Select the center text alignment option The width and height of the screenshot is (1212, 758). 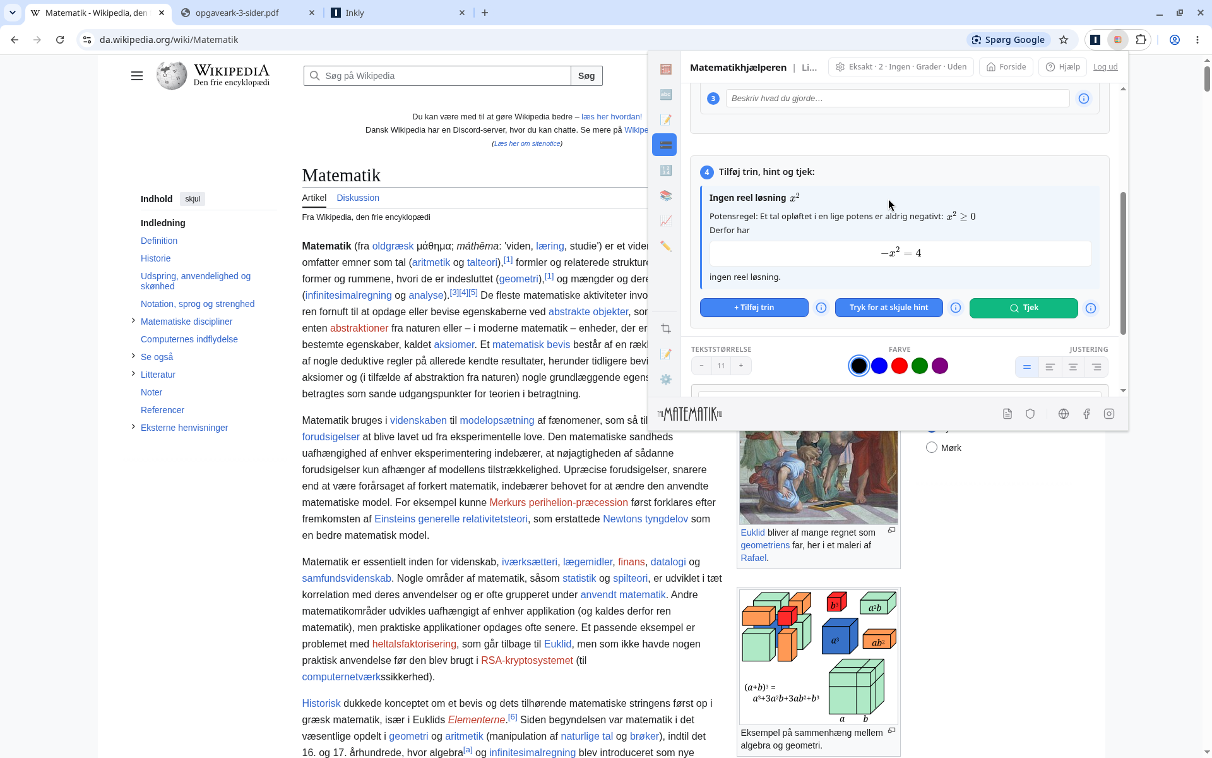[x=1073, y=367]
